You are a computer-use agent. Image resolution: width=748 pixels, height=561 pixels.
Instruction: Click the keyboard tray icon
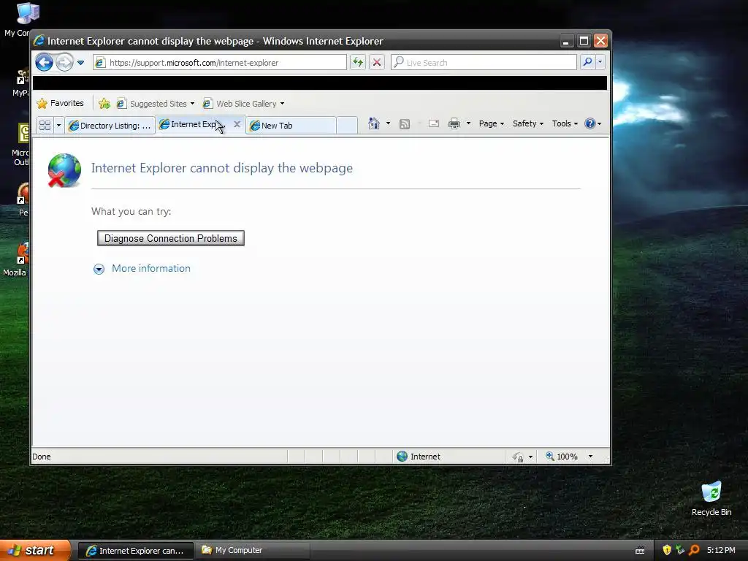coord(640,551)
